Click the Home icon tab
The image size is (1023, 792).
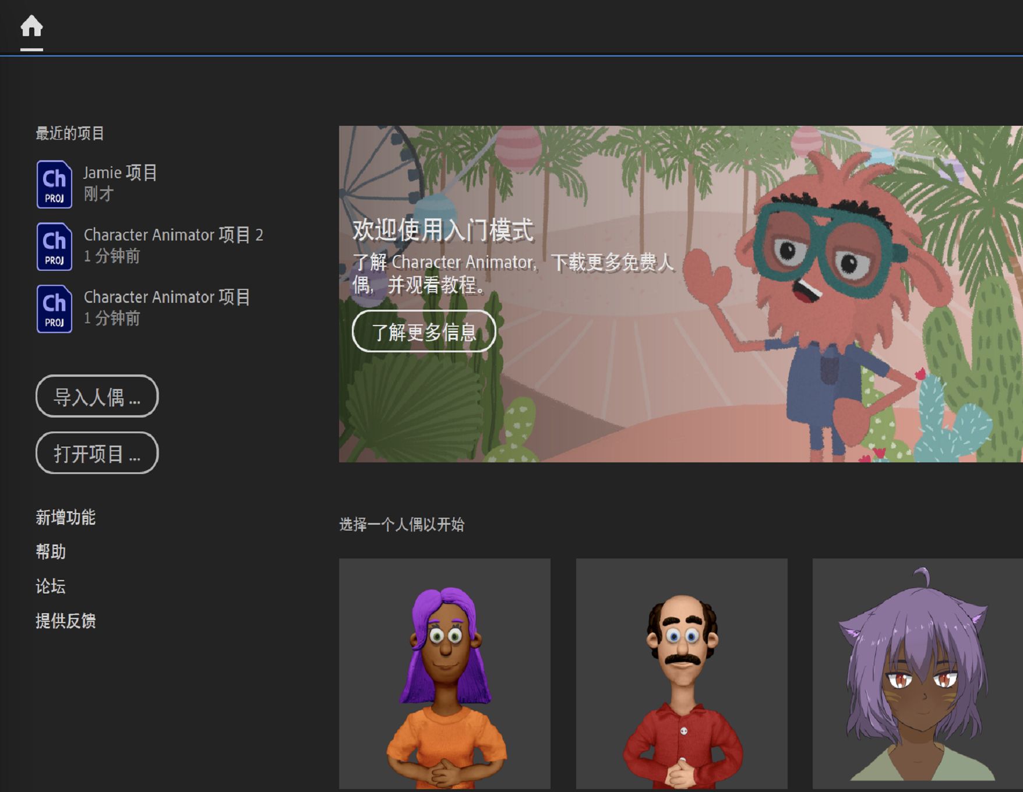tap(31, 26)
